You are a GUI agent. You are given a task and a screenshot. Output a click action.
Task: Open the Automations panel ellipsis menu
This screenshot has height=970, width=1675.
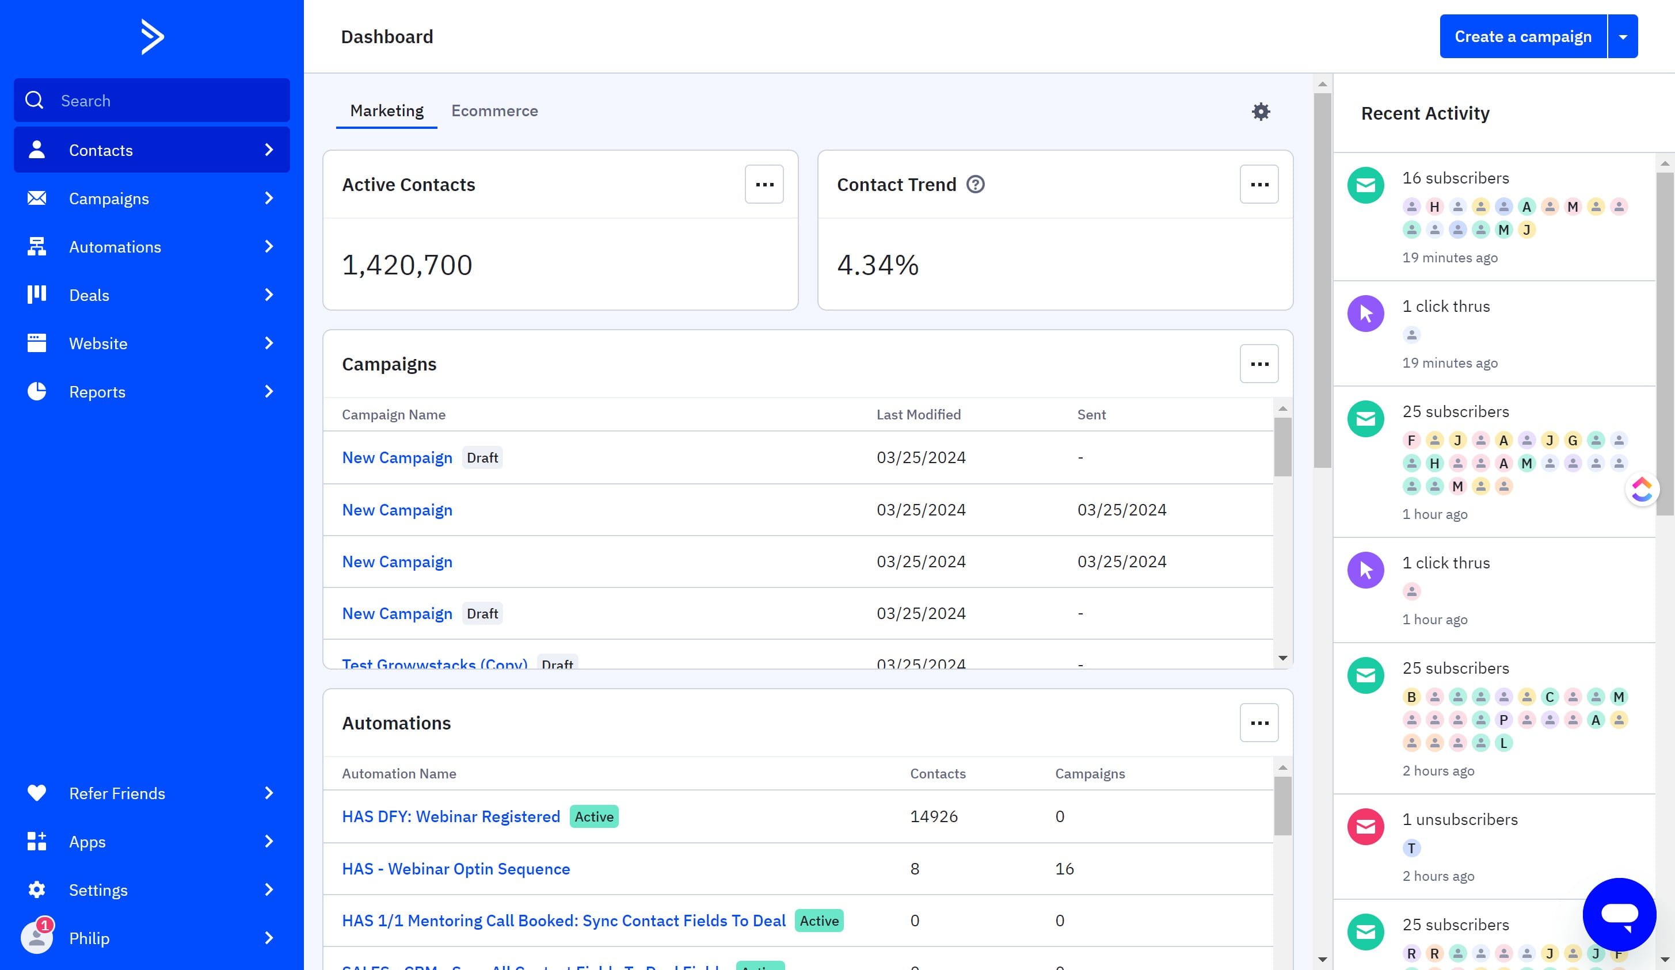point(1259,722)
